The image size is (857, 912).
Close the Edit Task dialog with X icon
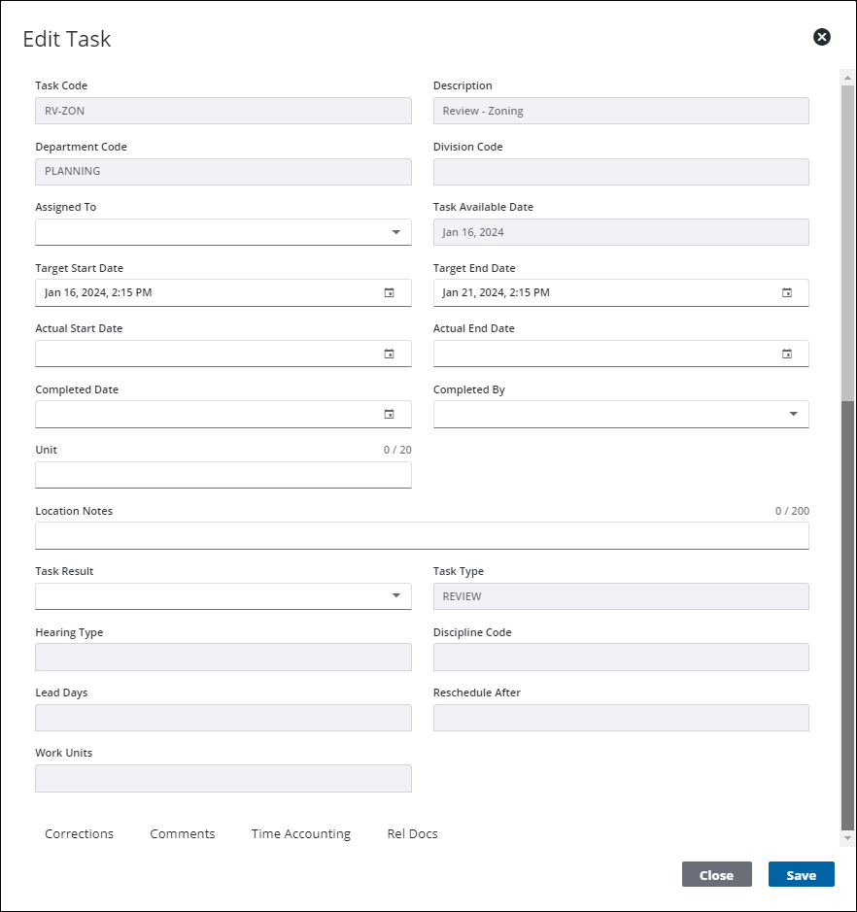point(821,37)
